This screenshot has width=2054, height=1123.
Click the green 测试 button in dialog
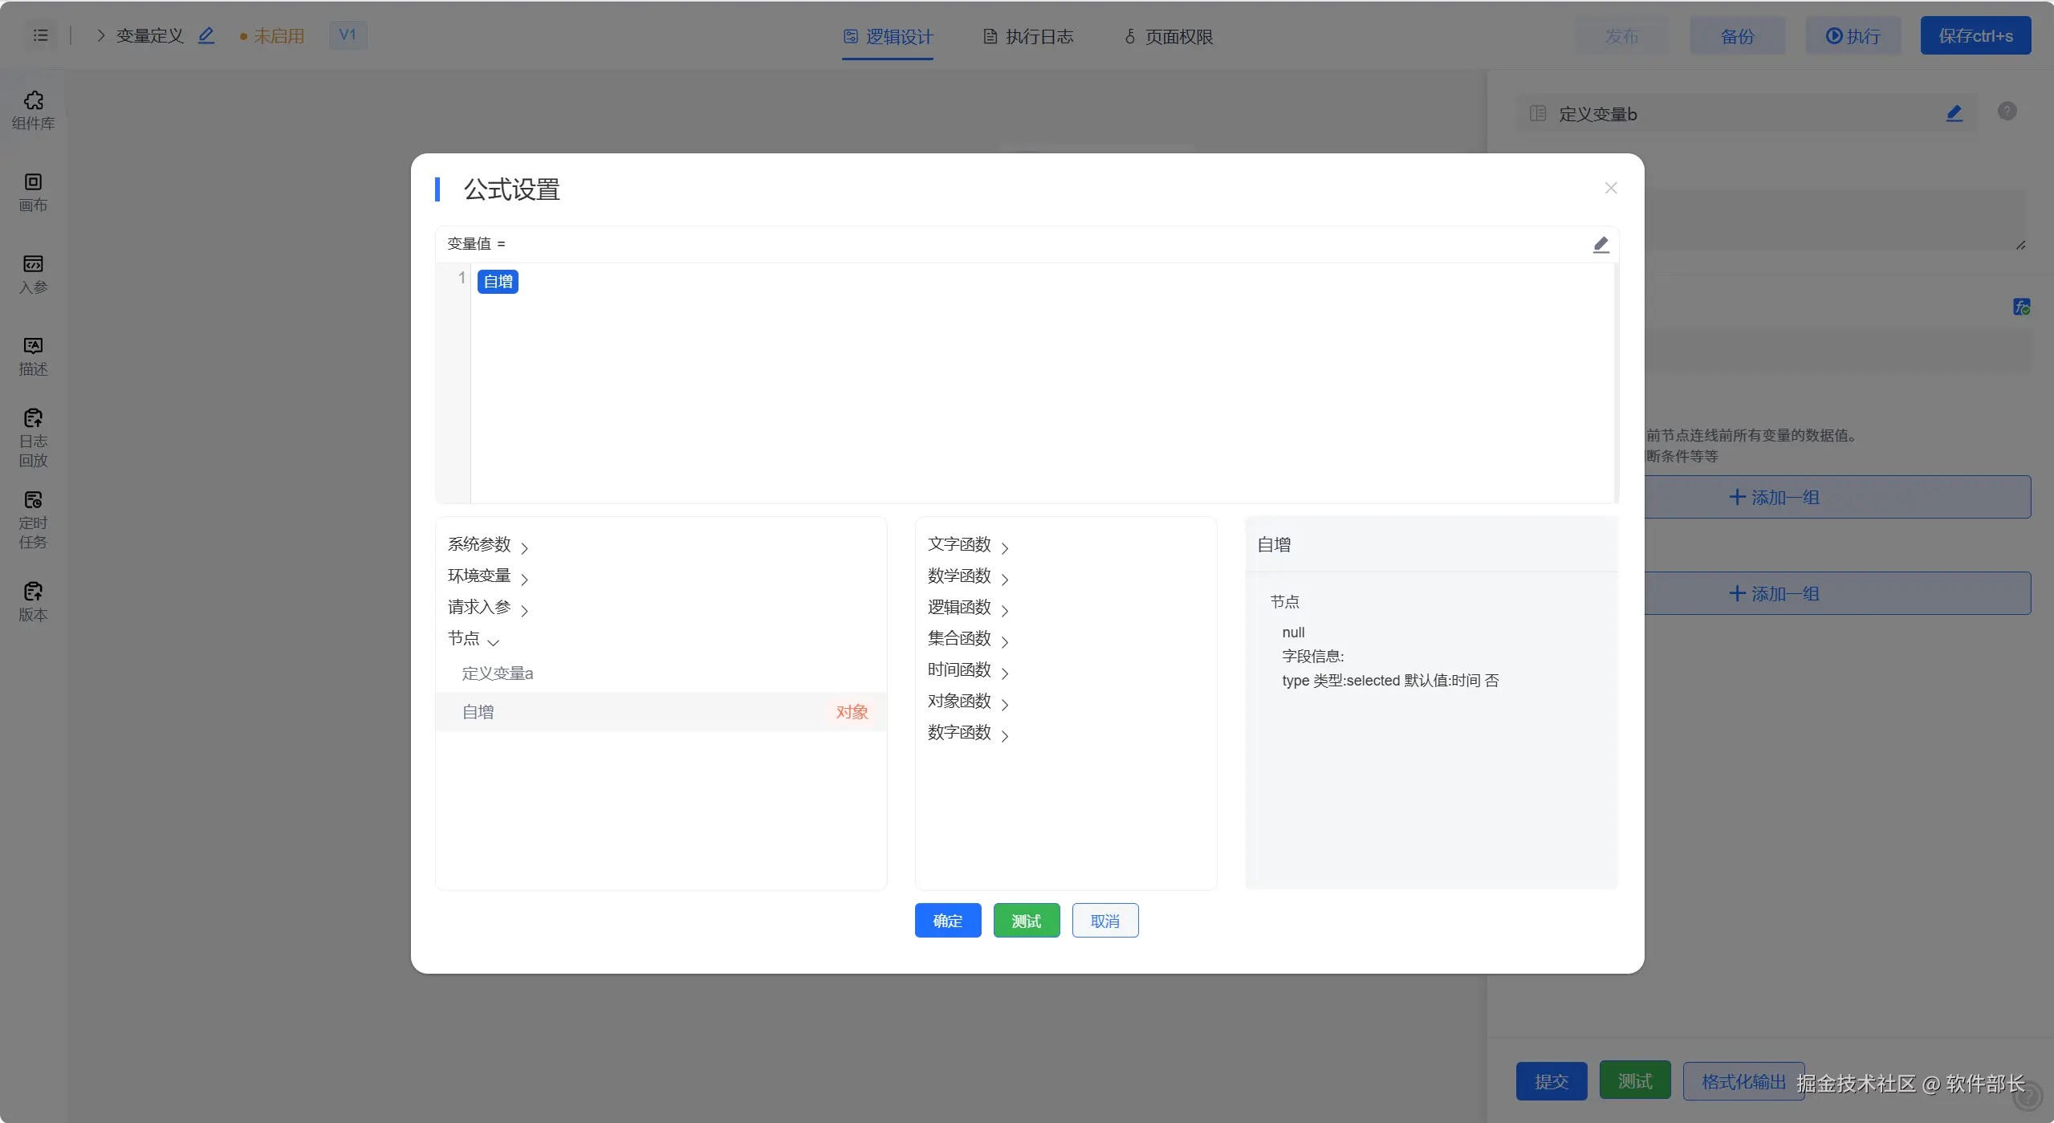point(1026,921)
